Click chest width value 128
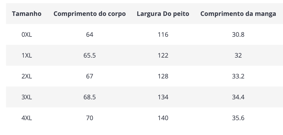Viewport: 283px width, 135px height. [x=163, y=76]
